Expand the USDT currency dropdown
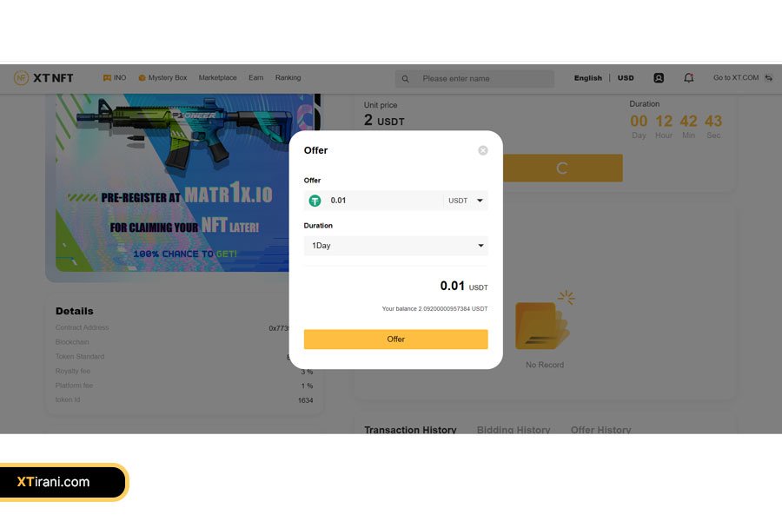This screenshot has height=521, width=782. coord(466,201)
